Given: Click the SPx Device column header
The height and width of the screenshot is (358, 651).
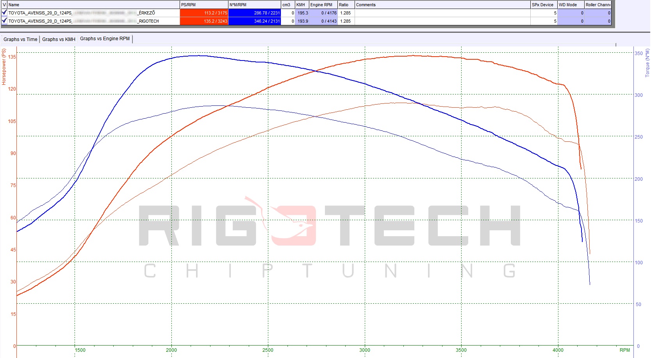Looking at the screenshot, I should (544, 5).
